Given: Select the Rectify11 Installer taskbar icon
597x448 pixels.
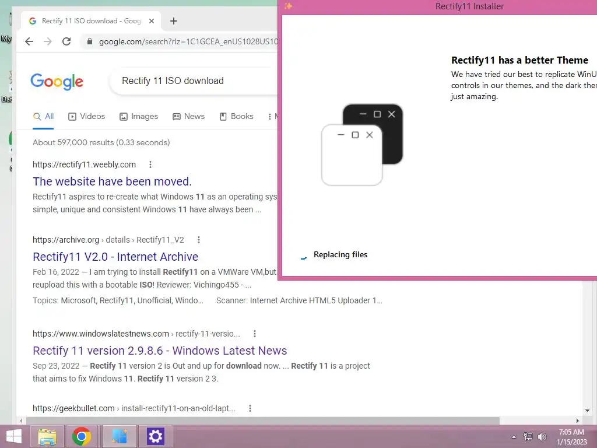Looking at the screenshot, I should point(119,436).
